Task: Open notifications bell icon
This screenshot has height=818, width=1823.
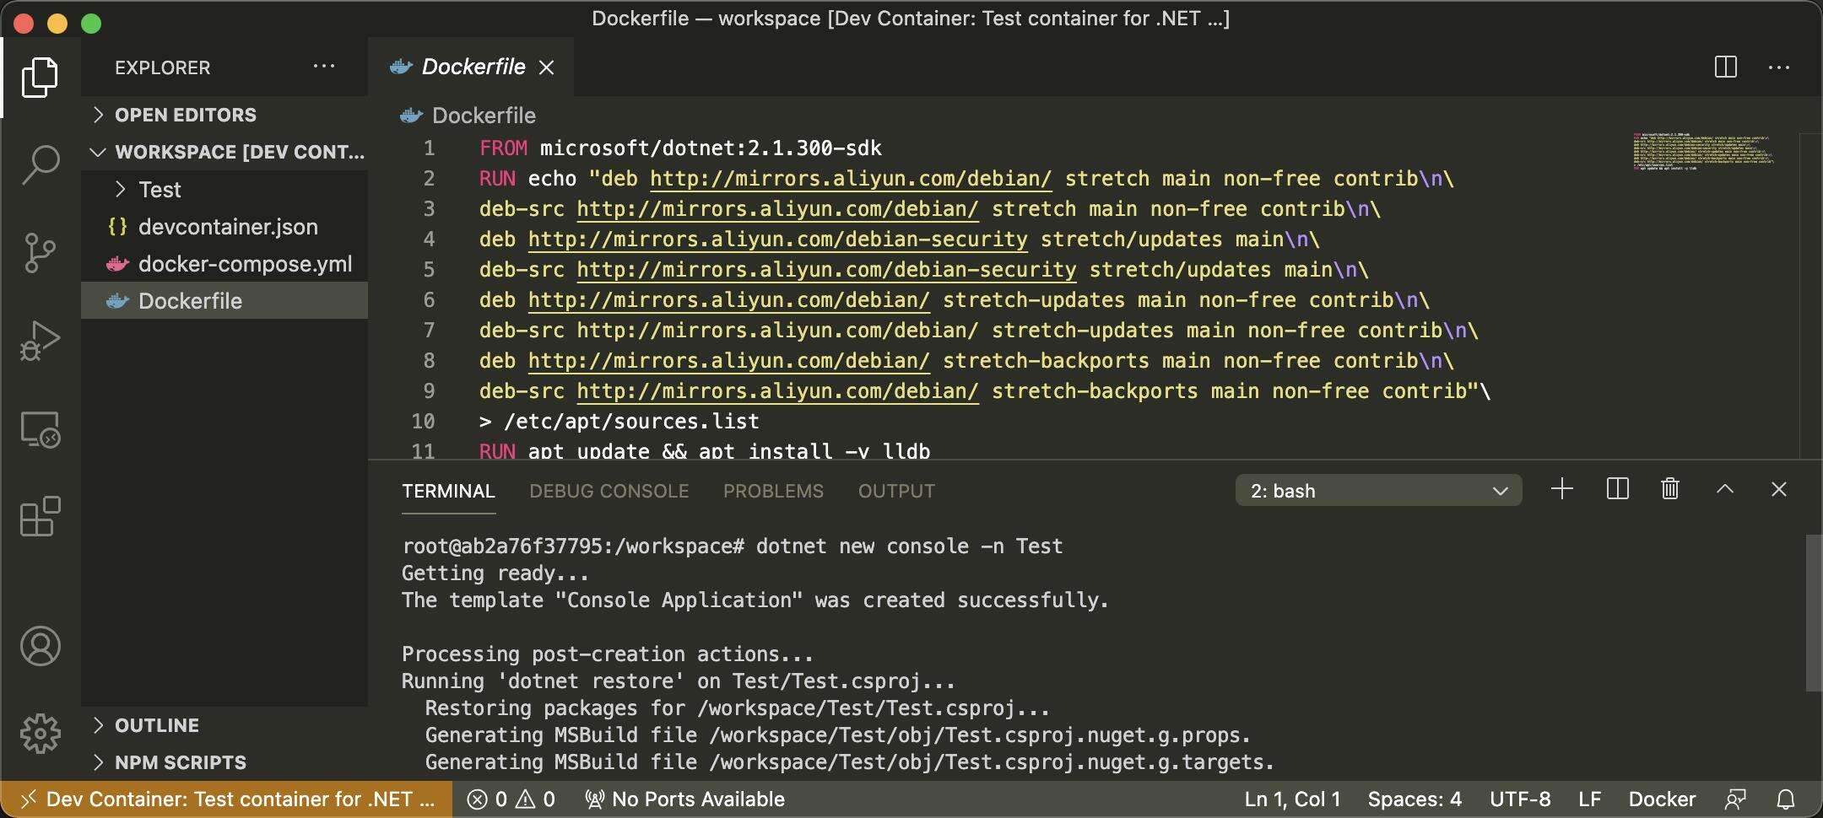Action: click(x=1786, y=799)
